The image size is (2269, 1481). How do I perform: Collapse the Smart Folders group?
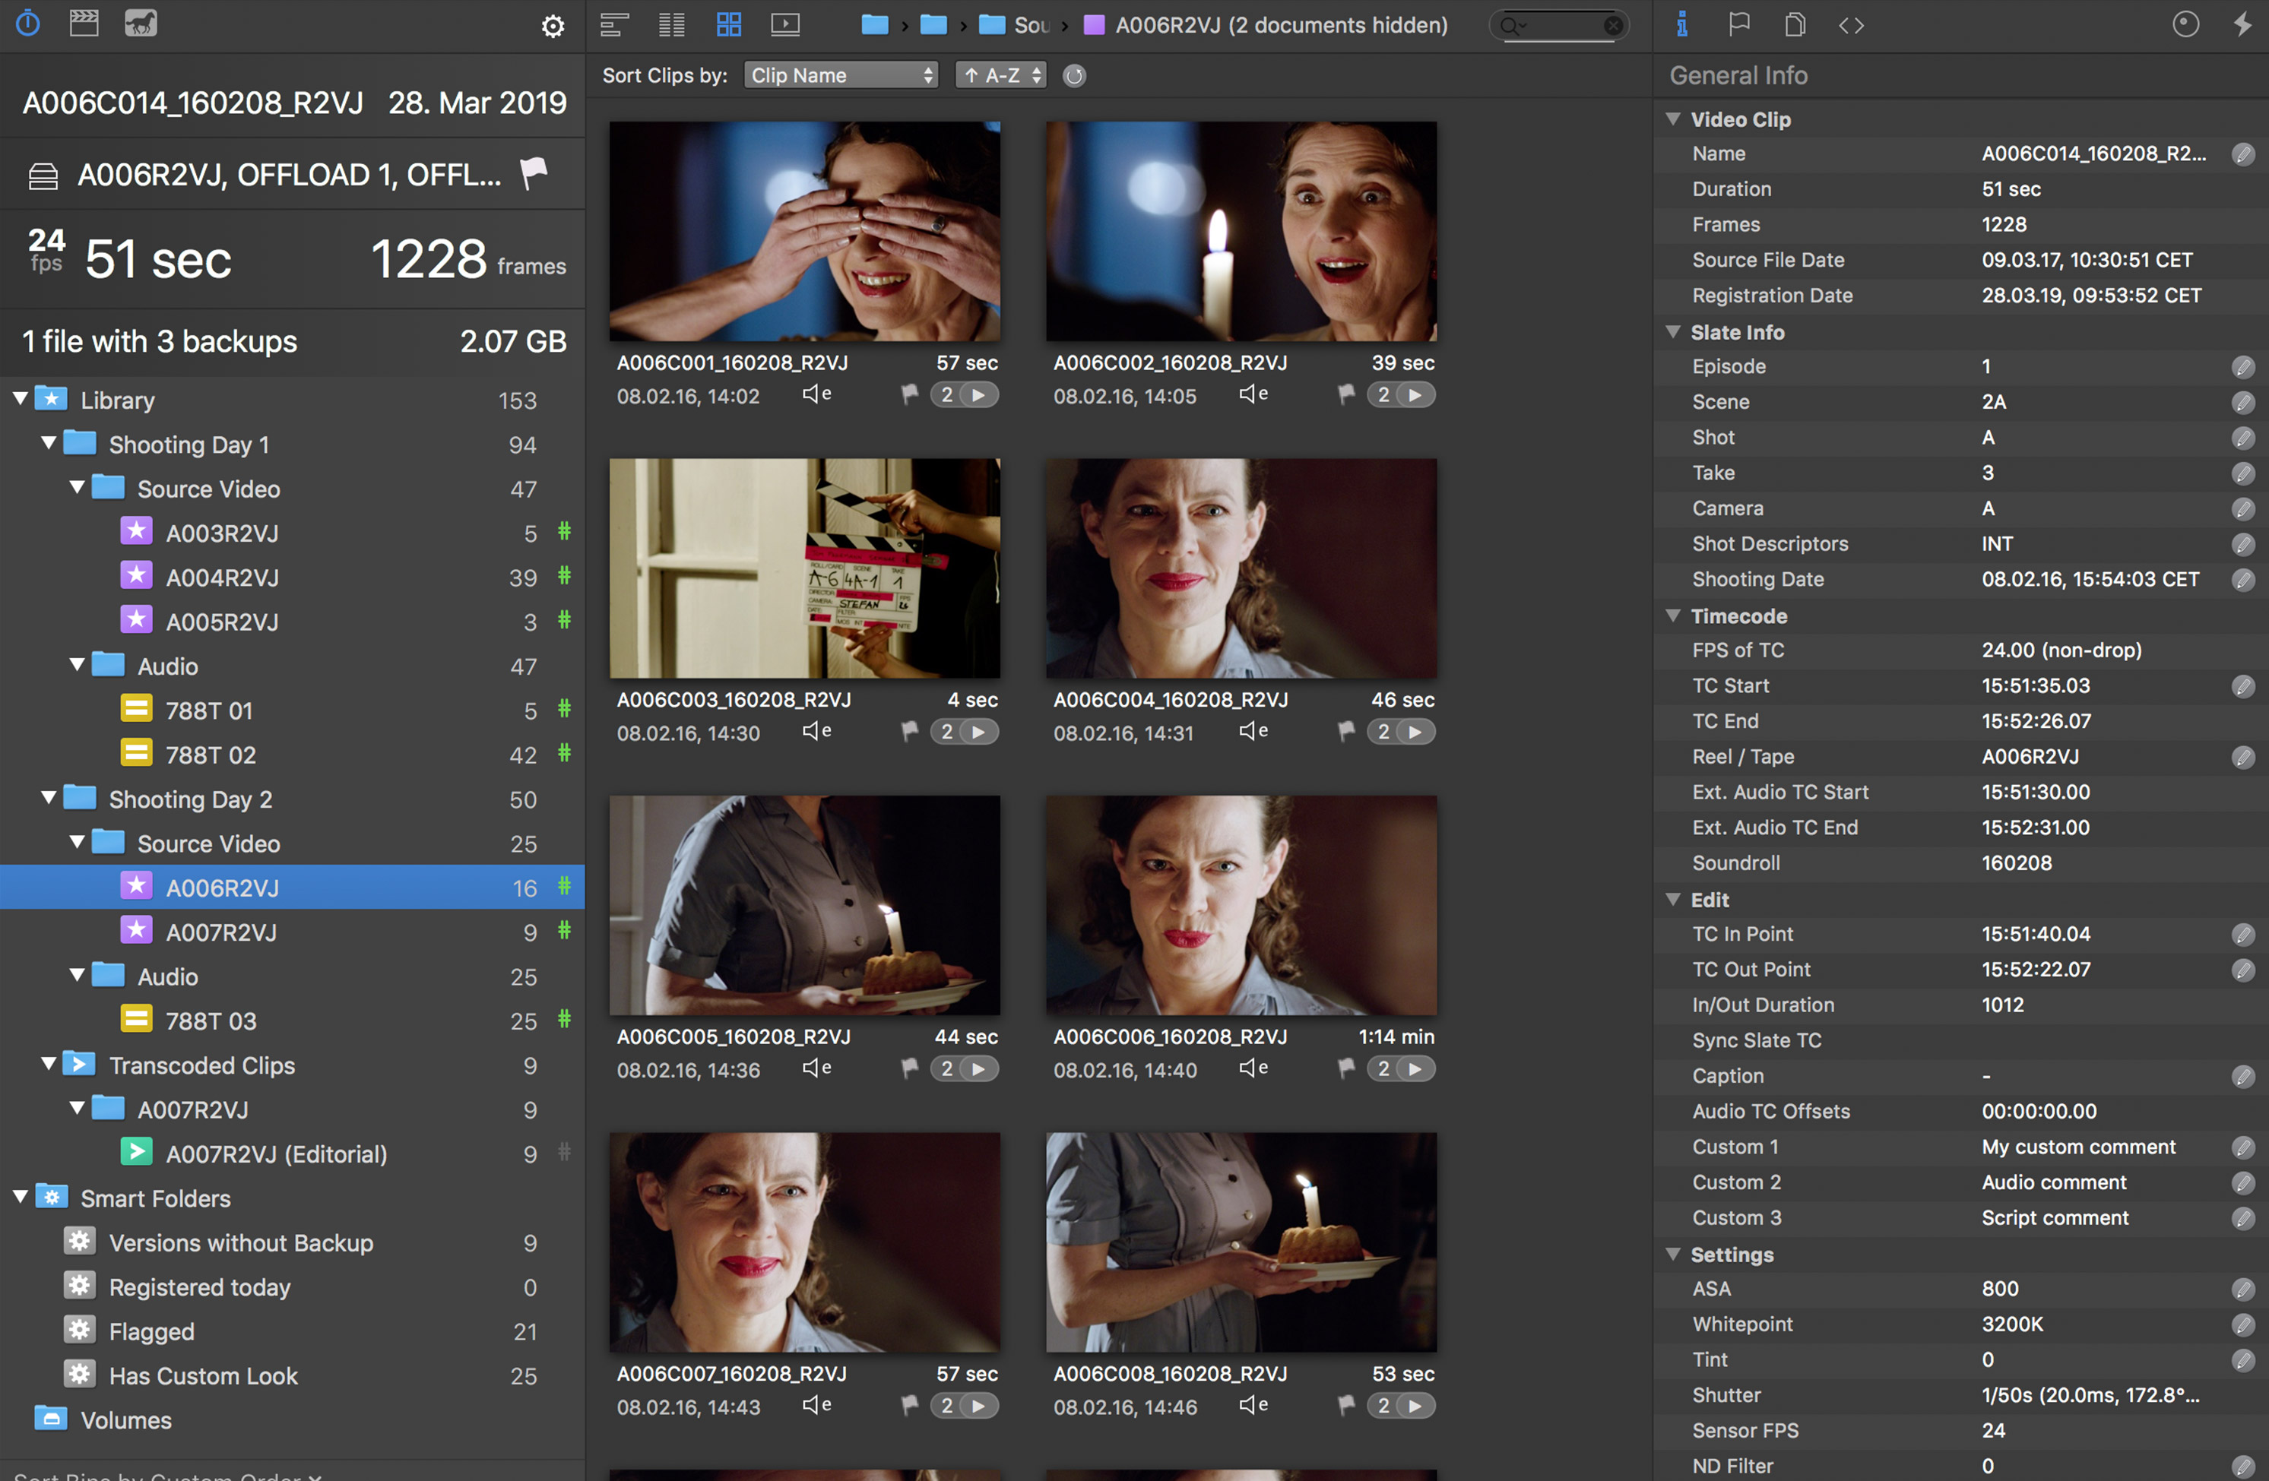[20, 1197]
